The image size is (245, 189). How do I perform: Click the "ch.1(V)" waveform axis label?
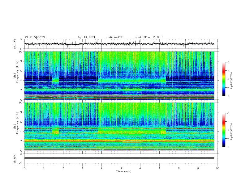[15, 44]
